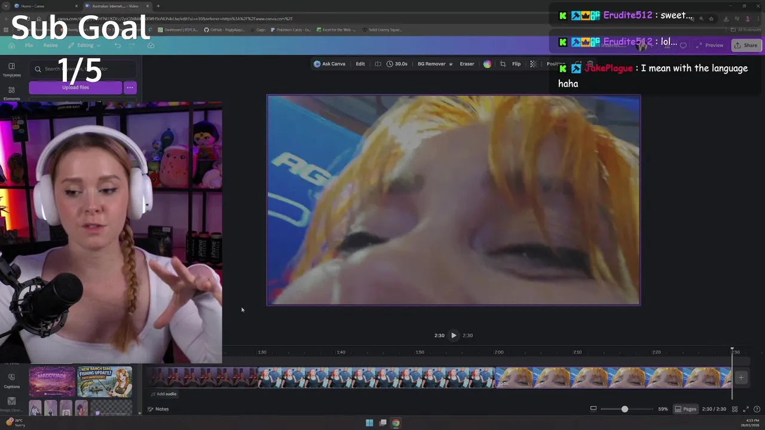Screen dimensions: 765x430
Task: Open the 30.0s clip duration setting
Action: [x=397, y=64]
